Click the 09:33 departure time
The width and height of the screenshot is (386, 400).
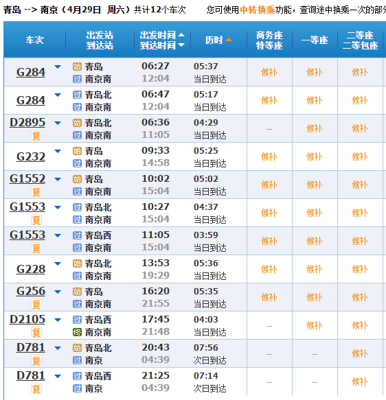coord(155,150)
